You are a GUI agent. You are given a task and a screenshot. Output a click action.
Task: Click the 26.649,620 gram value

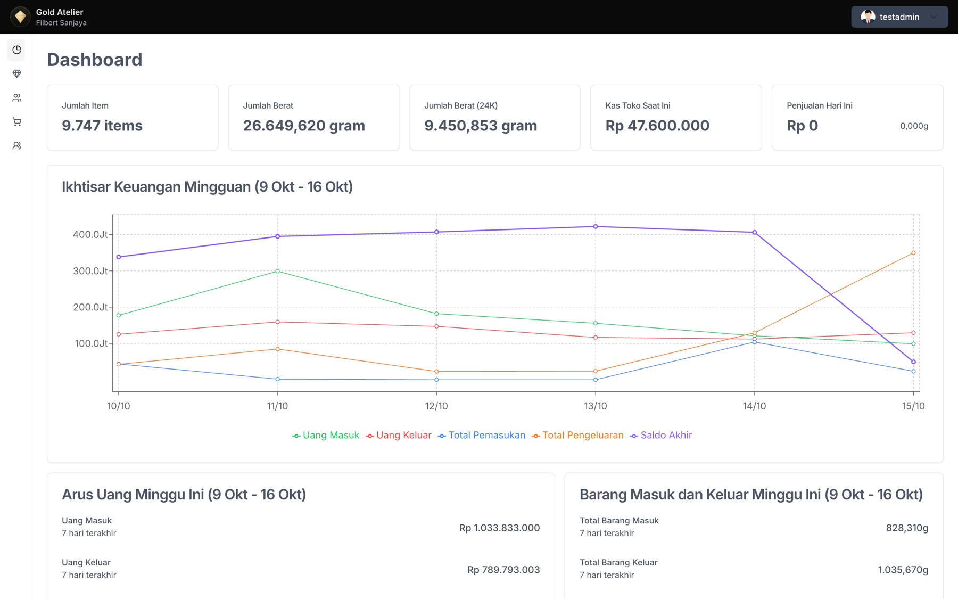304,126
